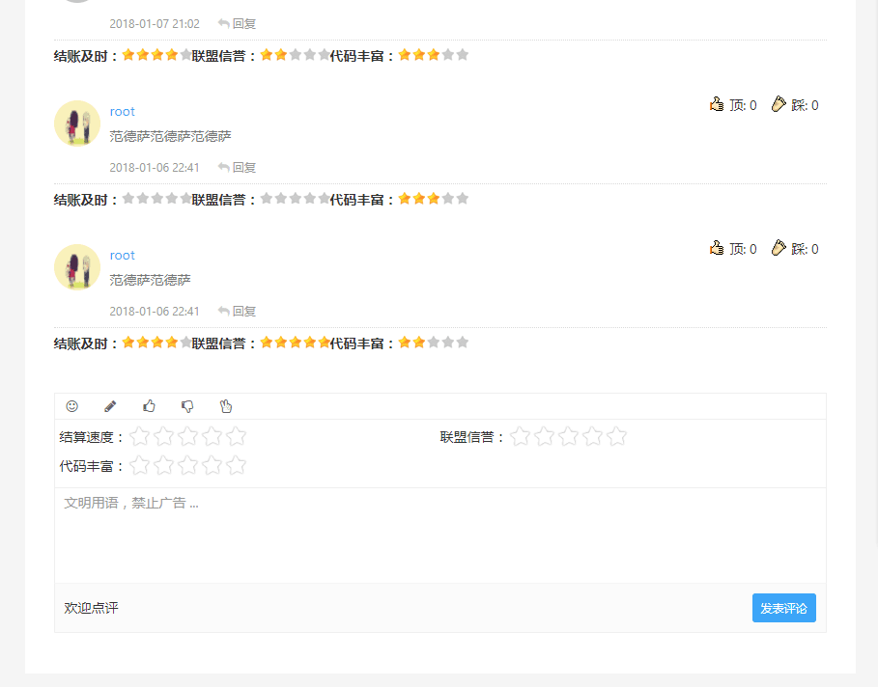
Task: Click the pencil icon in comment toolbar
Action: point(110,406)
